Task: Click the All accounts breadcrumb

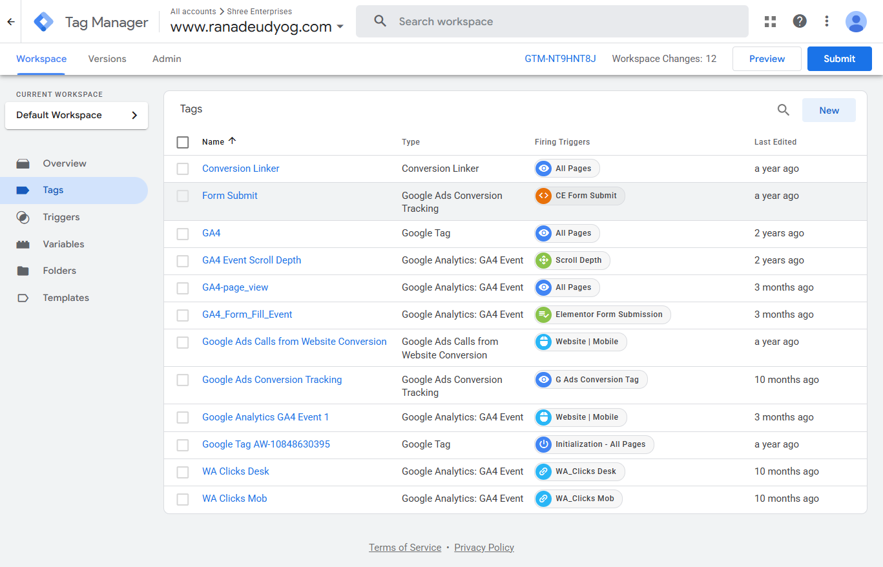Action: [x=193, y=11]
